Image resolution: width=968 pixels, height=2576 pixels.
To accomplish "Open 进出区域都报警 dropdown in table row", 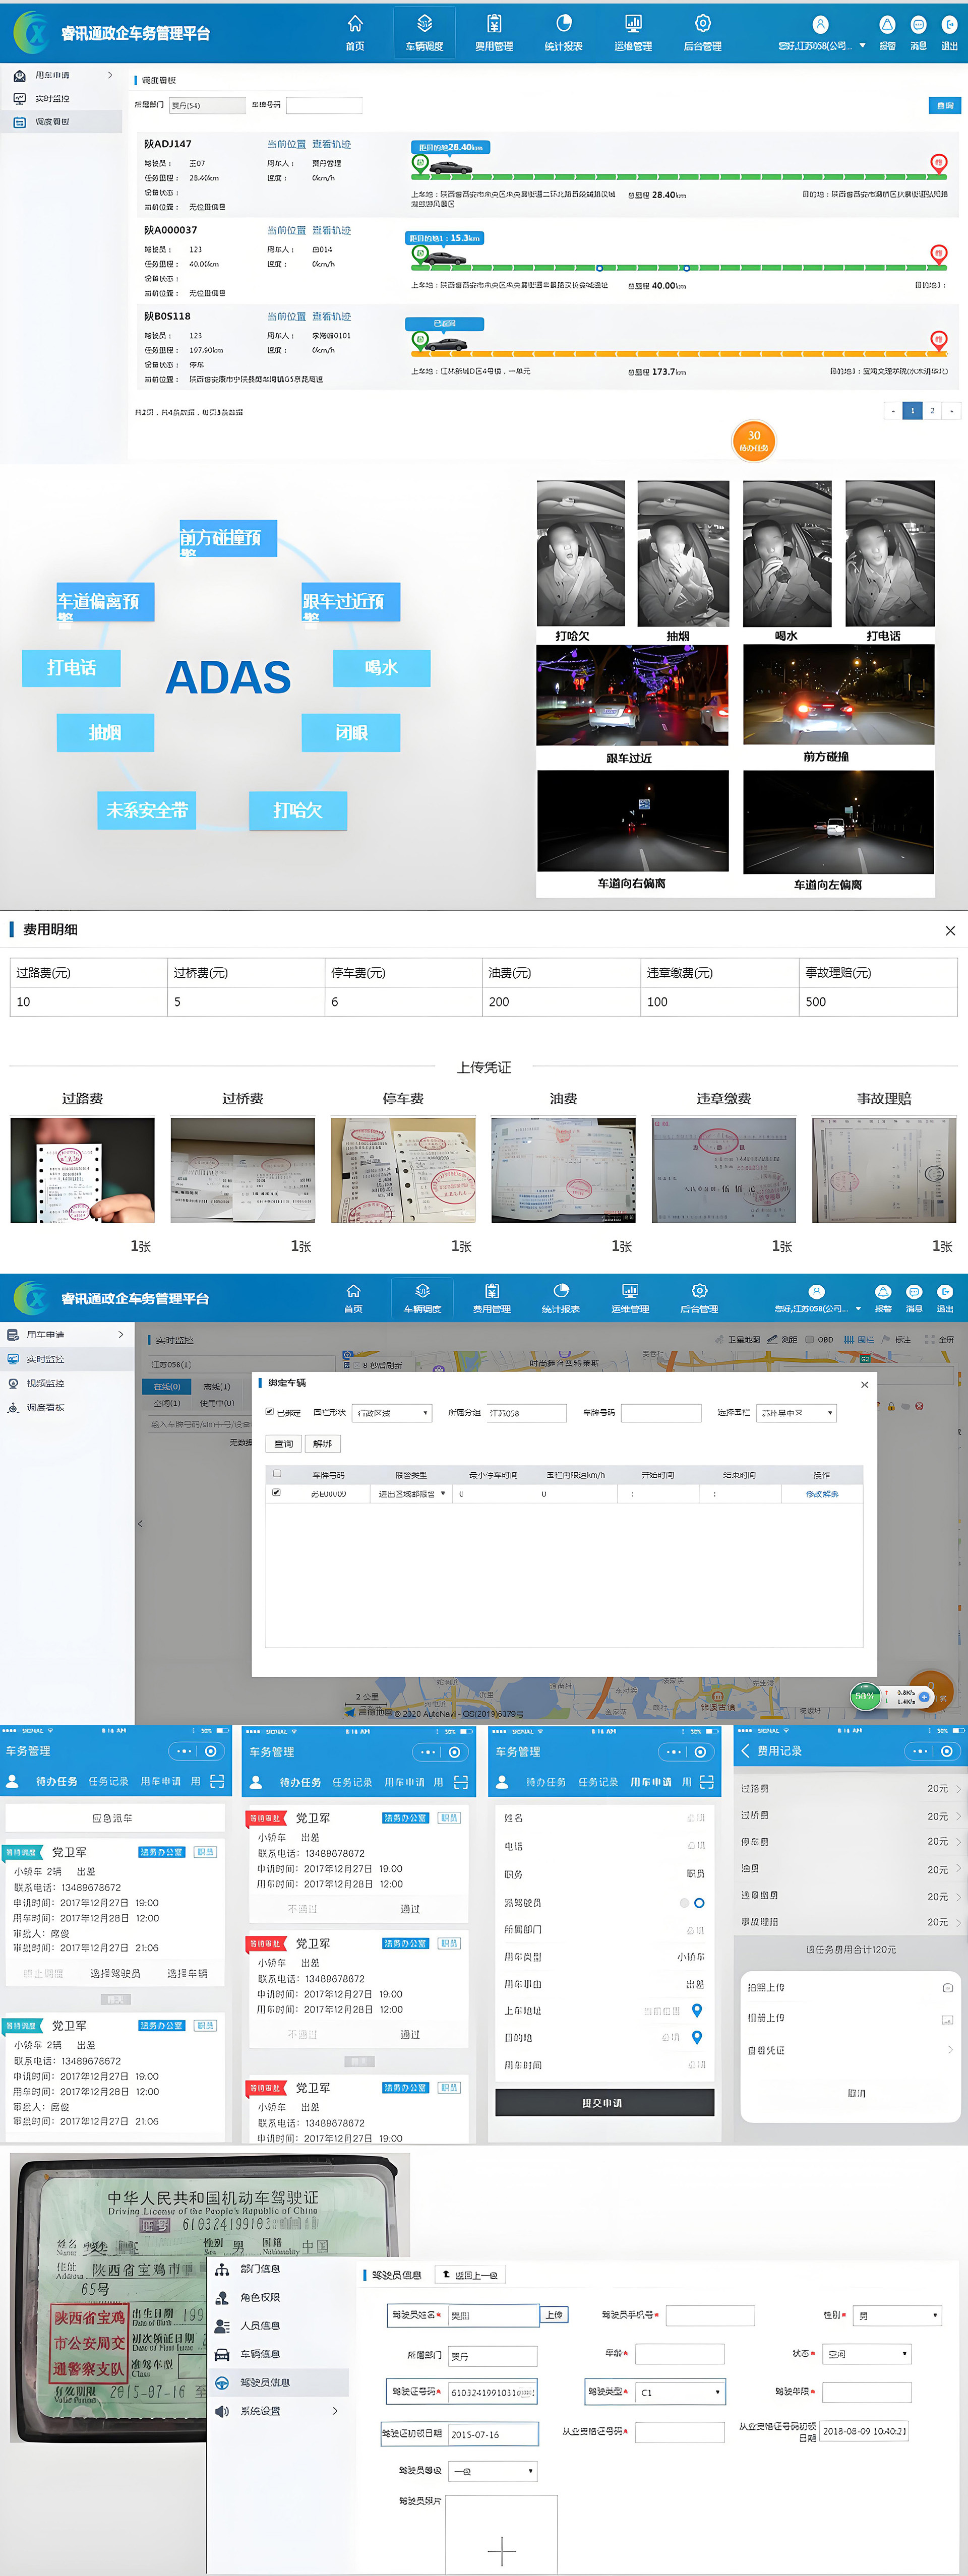I will click(x=411, y=1494).
